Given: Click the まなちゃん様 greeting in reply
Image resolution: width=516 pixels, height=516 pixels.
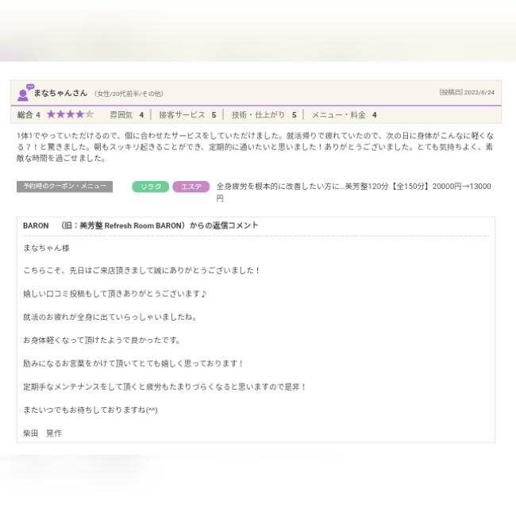Looking at the screenshot, I should [47, 248].
